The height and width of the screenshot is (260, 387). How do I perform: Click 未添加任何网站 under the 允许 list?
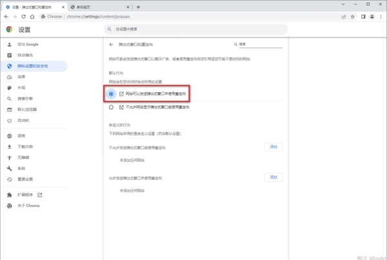pyautogui.click(x=132, y=190)
